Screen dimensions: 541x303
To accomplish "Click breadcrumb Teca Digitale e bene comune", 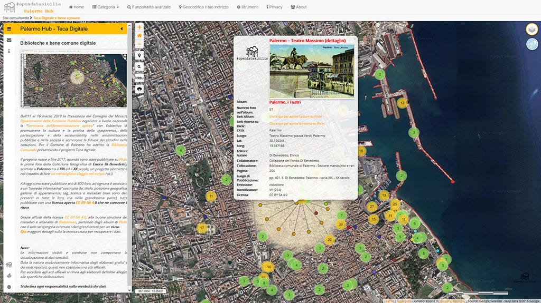I will (57, 18).
